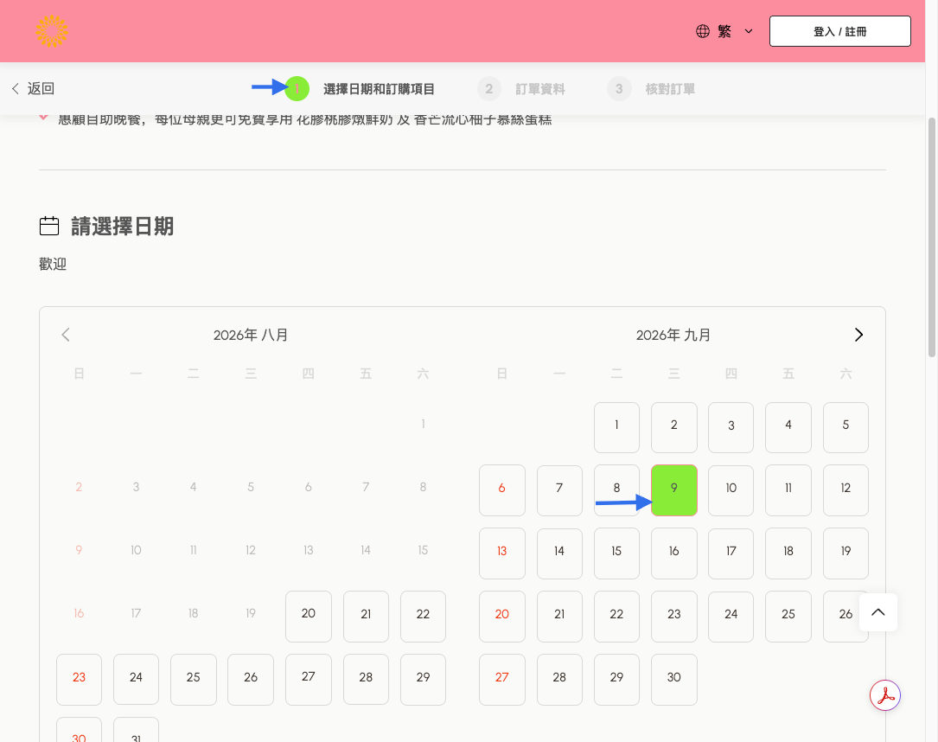
Task: Select September 18
Action: point(788,553)
